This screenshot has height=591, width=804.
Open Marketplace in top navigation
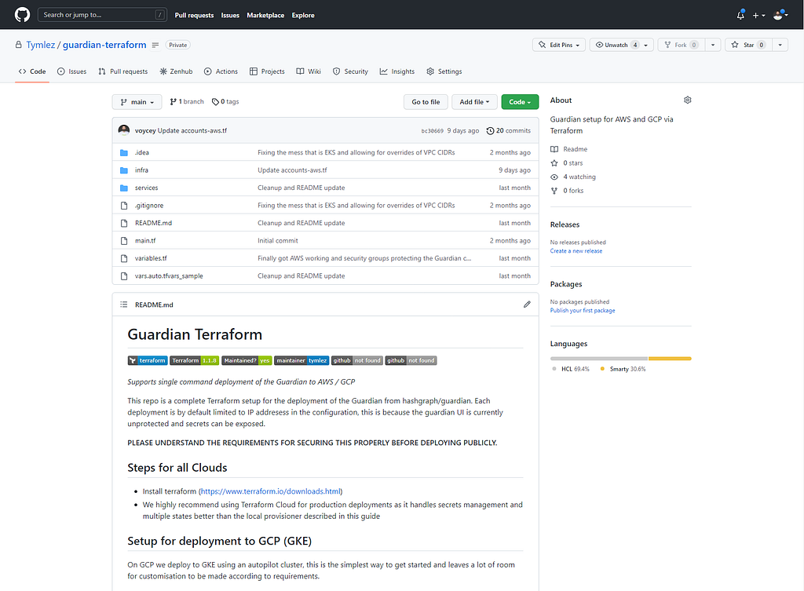(x=265, y=16)
